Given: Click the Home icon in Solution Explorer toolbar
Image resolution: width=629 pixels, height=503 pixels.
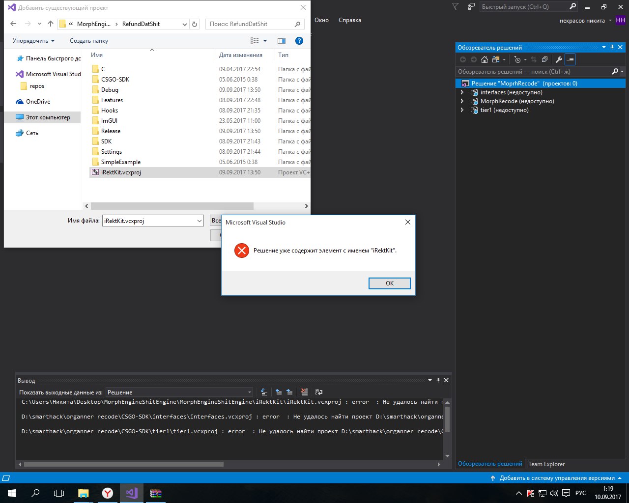Looking at the screenshot, I should (x=485, y=59).
